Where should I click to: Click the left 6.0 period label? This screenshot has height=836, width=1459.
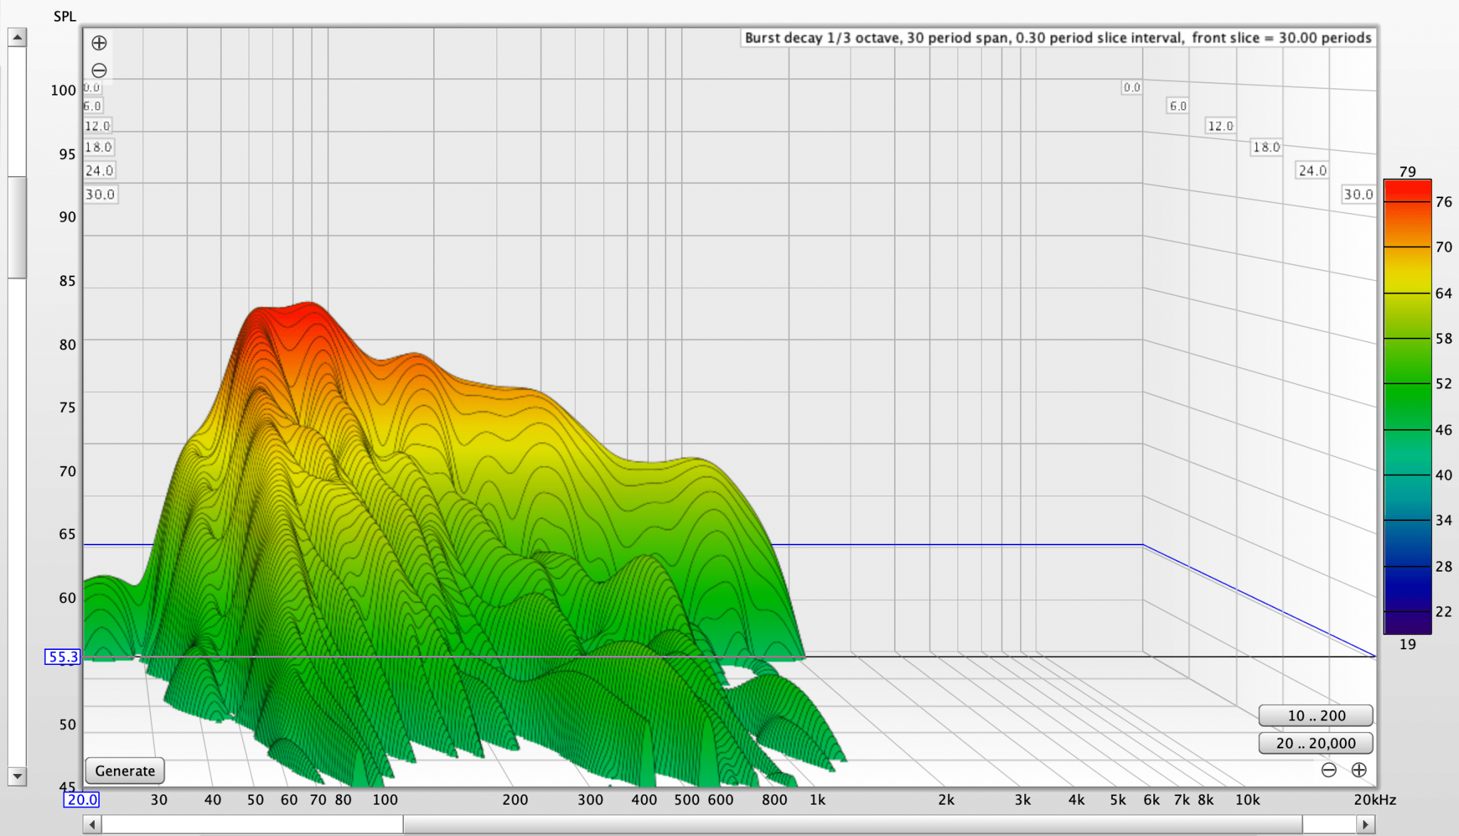click(93, 105)
